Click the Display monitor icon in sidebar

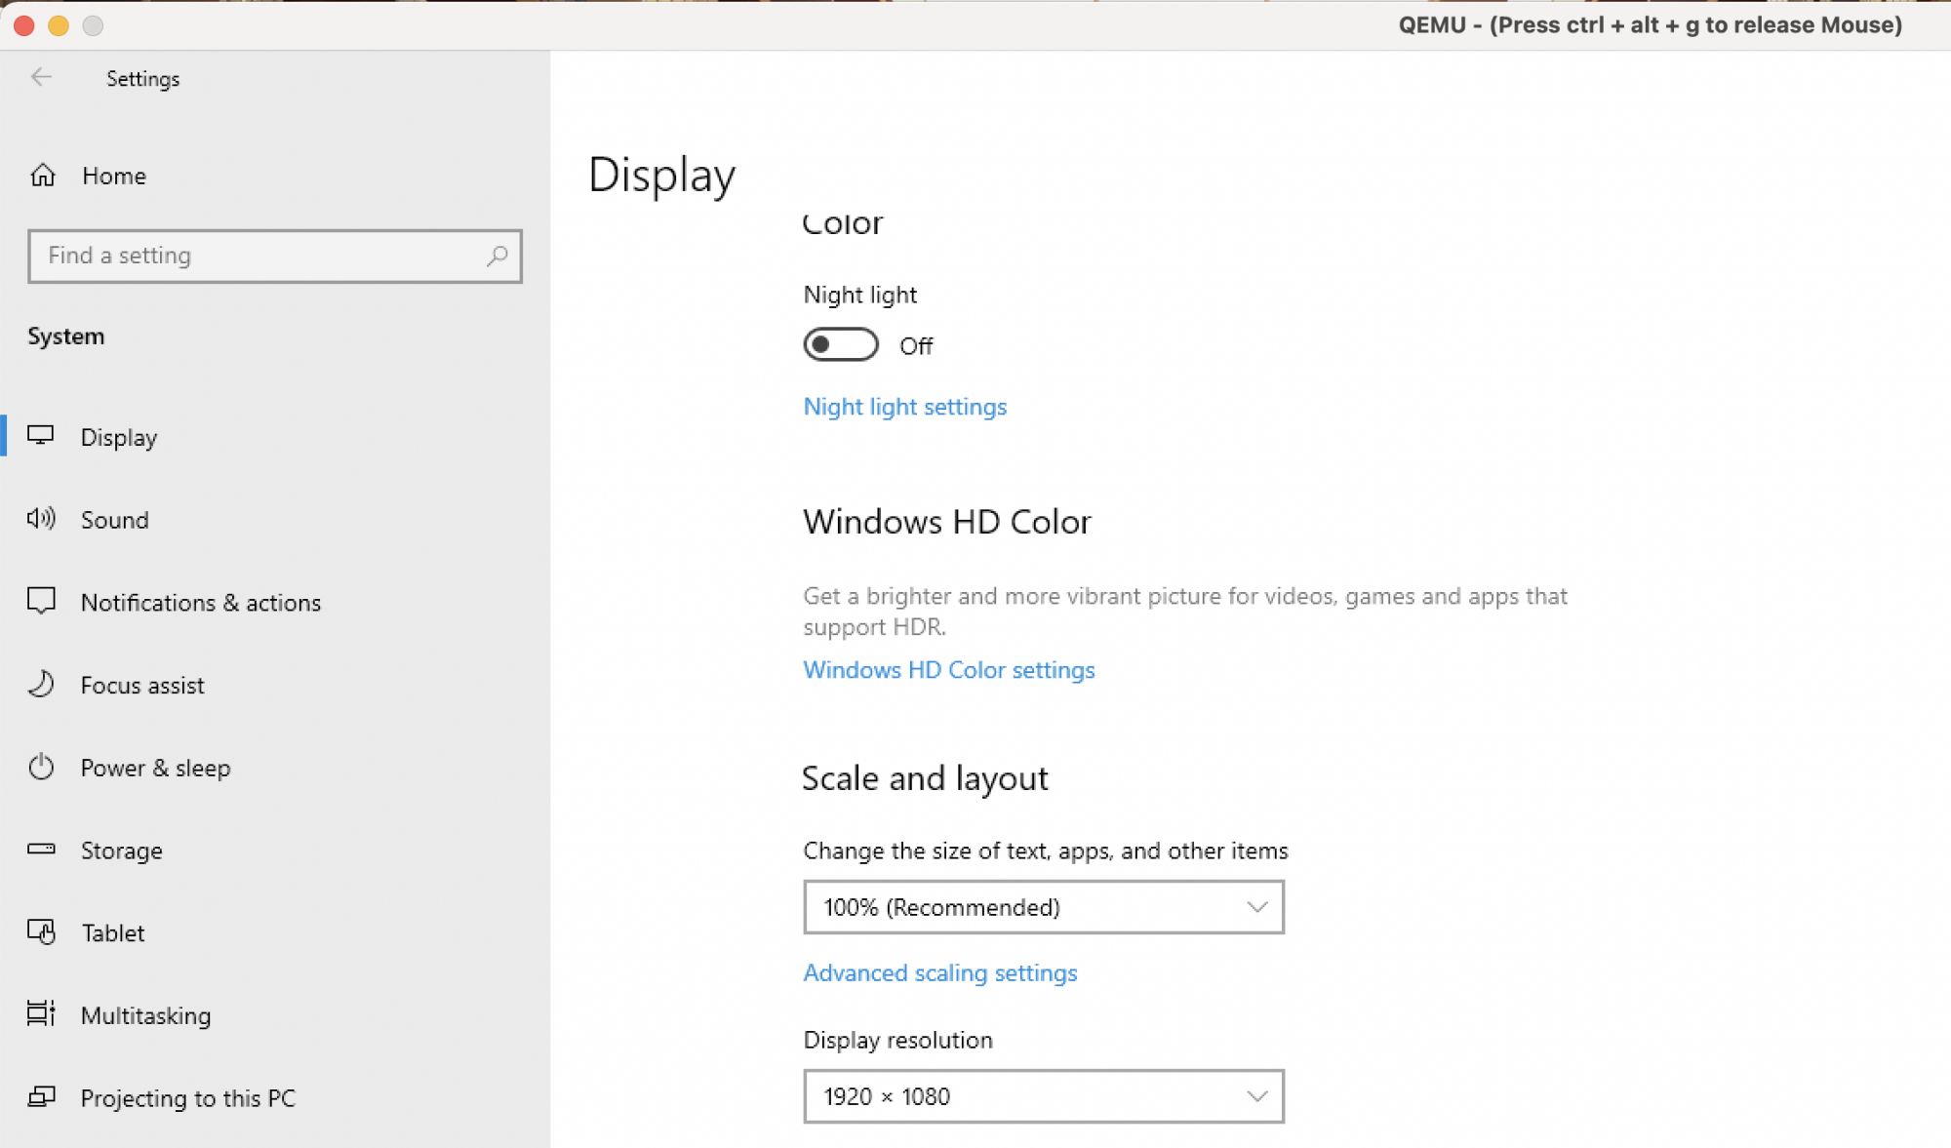coord(41,436)
